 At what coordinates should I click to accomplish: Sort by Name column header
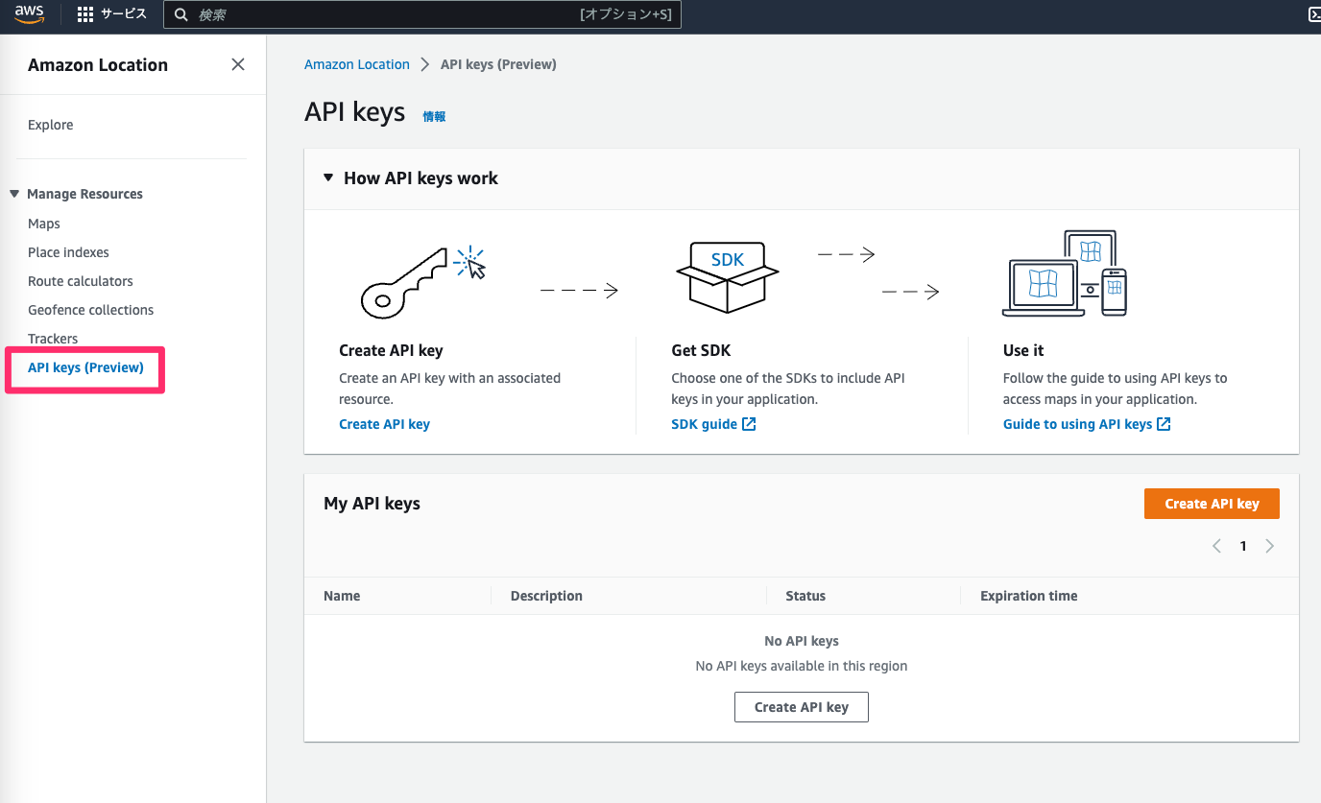click(342, 596)
